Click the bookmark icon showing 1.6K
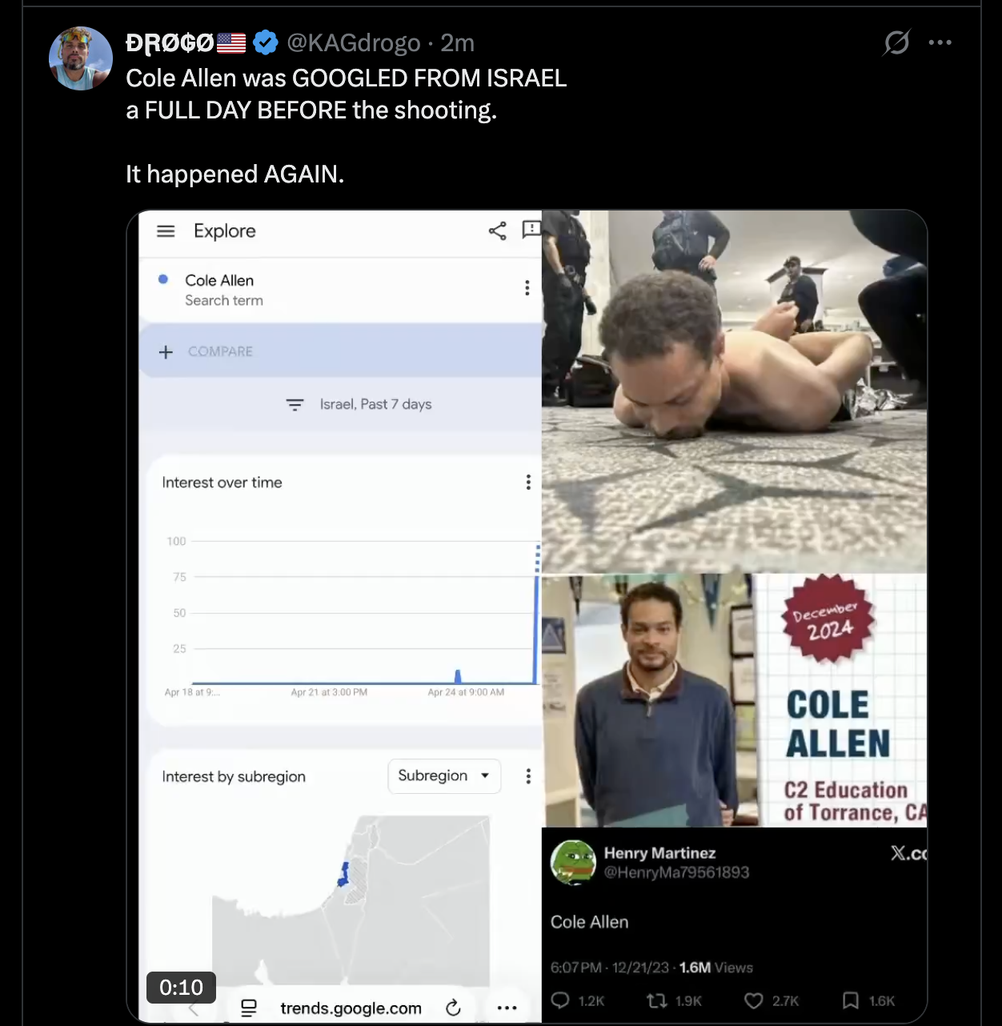 click(x=851, y=1000)
